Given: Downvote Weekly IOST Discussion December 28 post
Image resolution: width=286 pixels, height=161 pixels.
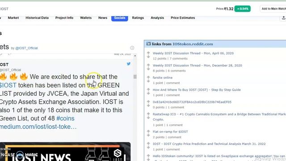Looking at the screenshot, I should tap(148, 69).
